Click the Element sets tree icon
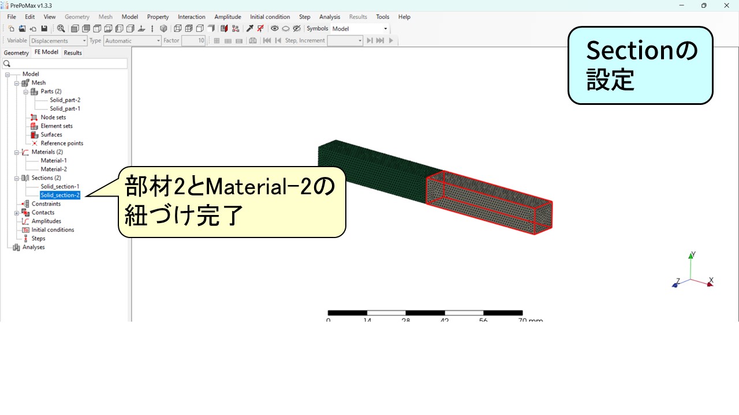 tap(34, 126)
